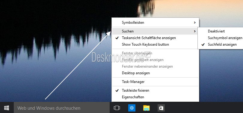243x113 pixels.
Task: Open File Explorer from the taskbar
Action: [x=147, y=108]
